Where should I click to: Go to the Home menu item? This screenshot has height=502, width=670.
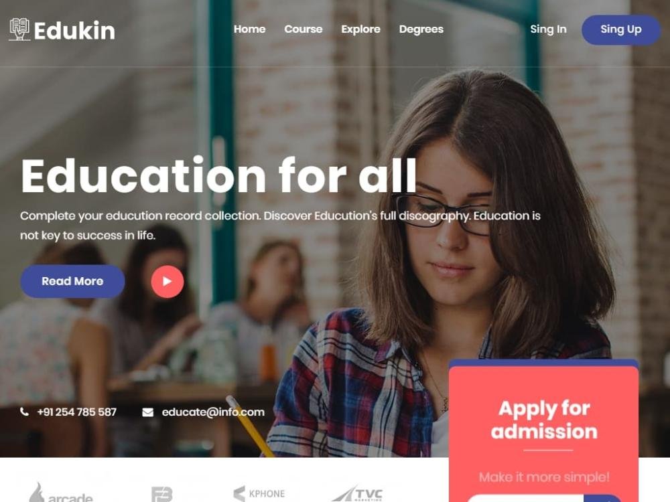249,29
